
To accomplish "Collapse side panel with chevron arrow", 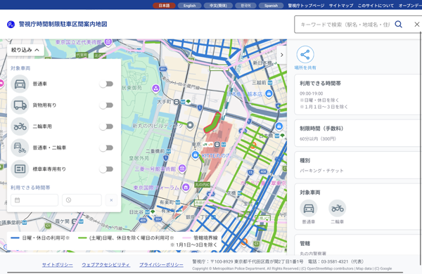I will coord(282,55).
